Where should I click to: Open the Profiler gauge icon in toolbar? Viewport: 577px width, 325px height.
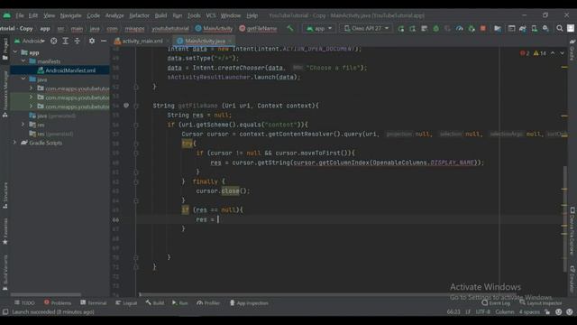[x=459, y=28]
